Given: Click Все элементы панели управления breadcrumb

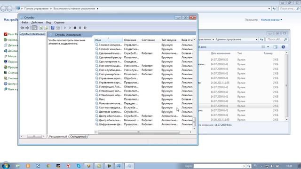Looking at the screenshot, I should pos(74,8).
